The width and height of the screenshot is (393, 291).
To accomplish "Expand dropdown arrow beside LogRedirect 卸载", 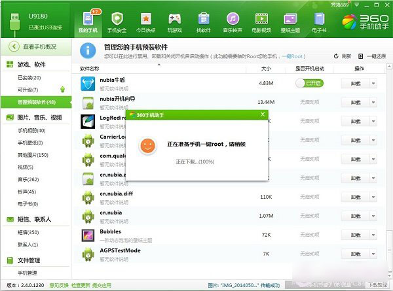I will tap(373, 122).
